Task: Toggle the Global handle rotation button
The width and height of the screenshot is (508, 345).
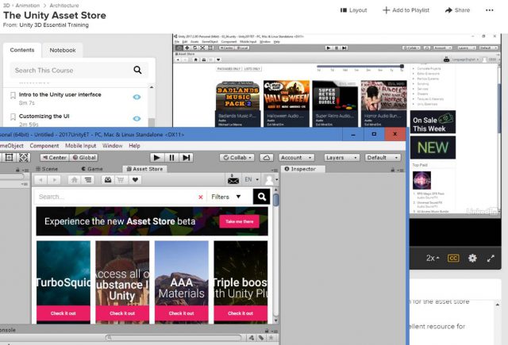Action: point(84,158)
